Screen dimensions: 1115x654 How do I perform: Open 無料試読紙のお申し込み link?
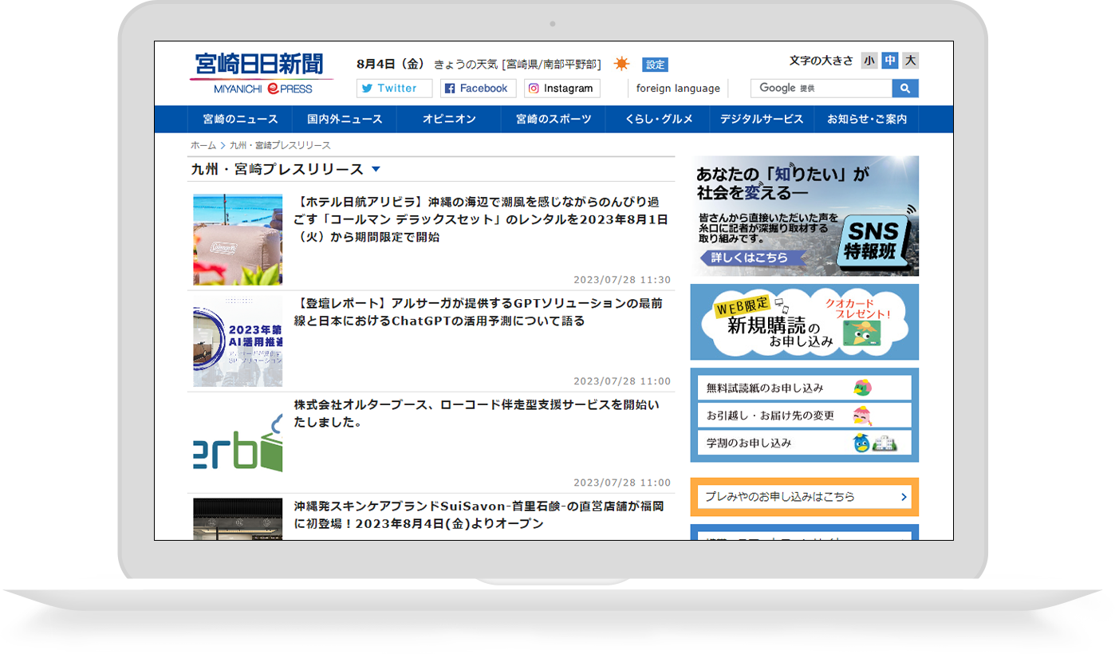click(805, 388)
